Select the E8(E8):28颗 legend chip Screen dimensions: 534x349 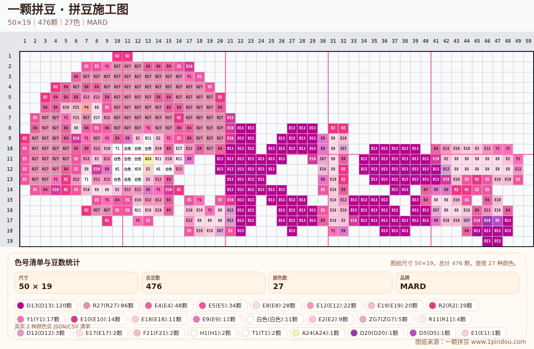[x=276, y=306]
